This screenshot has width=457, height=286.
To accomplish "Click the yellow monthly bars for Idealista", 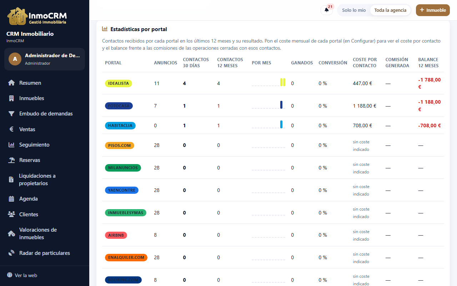I will point(283,82).
